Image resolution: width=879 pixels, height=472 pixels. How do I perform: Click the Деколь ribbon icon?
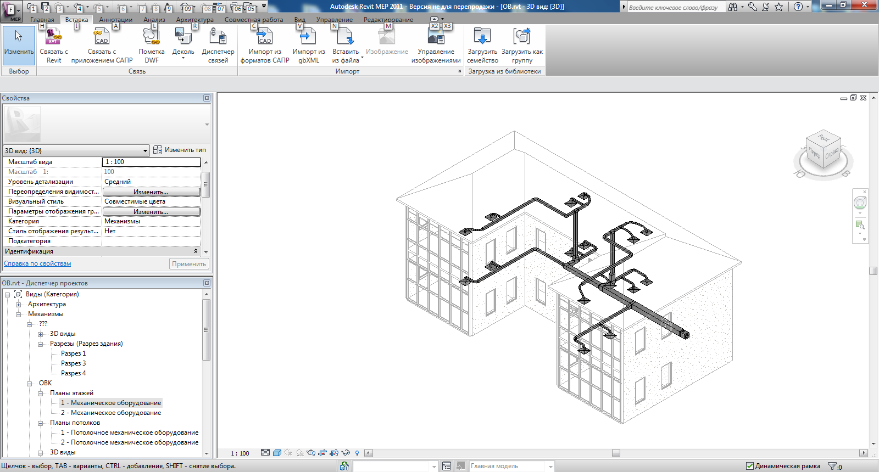point(183,37)
